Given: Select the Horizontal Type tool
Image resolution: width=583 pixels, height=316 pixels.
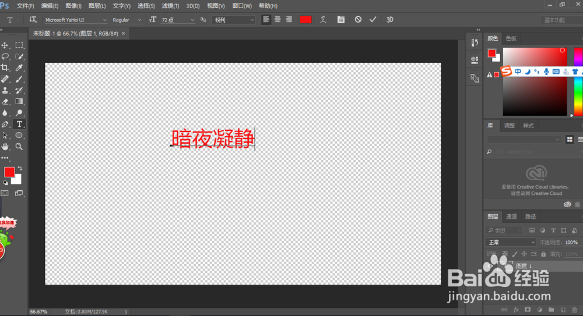Looking at the screenshot, I should click(19, 124).
